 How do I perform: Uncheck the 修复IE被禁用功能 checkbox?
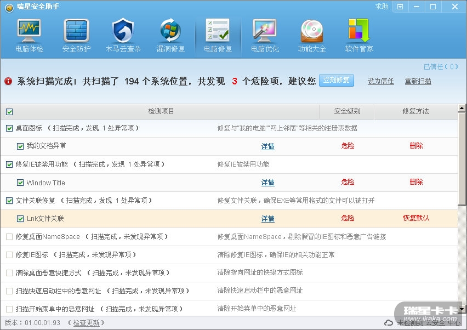tap(9, 164)
